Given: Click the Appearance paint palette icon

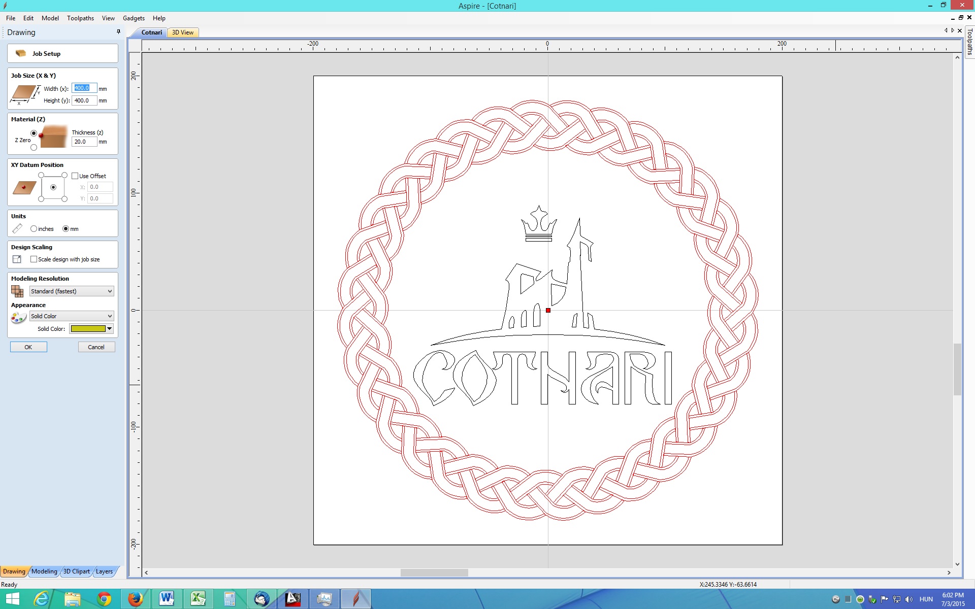Looking at the screenshot, I should pyautogui.click(x=18, y=318).
